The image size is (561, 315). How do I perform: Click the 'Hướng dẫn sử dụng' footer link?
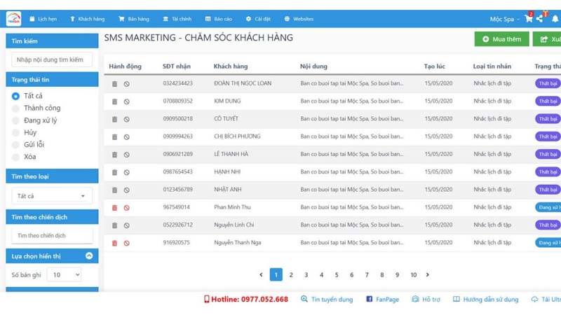point(486,300)
